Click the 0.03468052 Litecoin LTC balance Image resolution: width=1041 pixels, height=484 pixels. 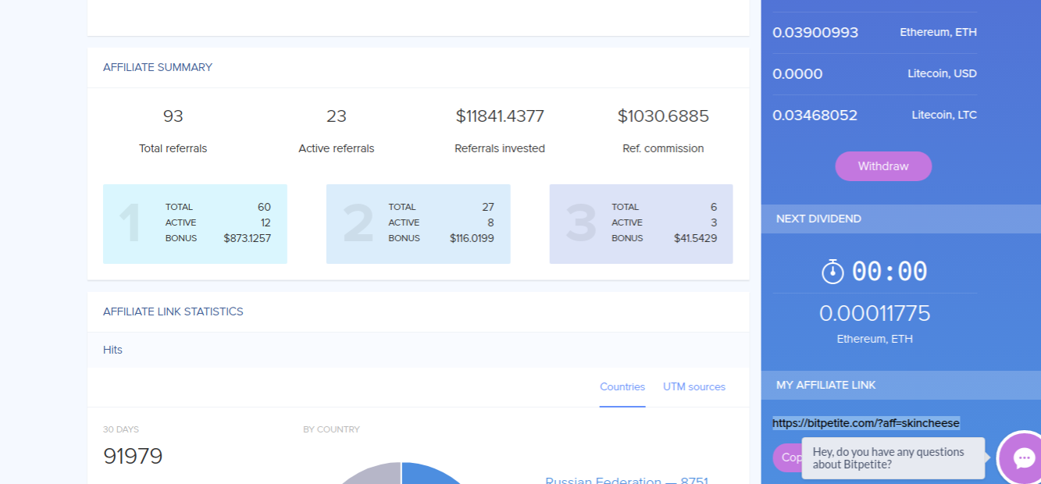(x=815, y=116)
